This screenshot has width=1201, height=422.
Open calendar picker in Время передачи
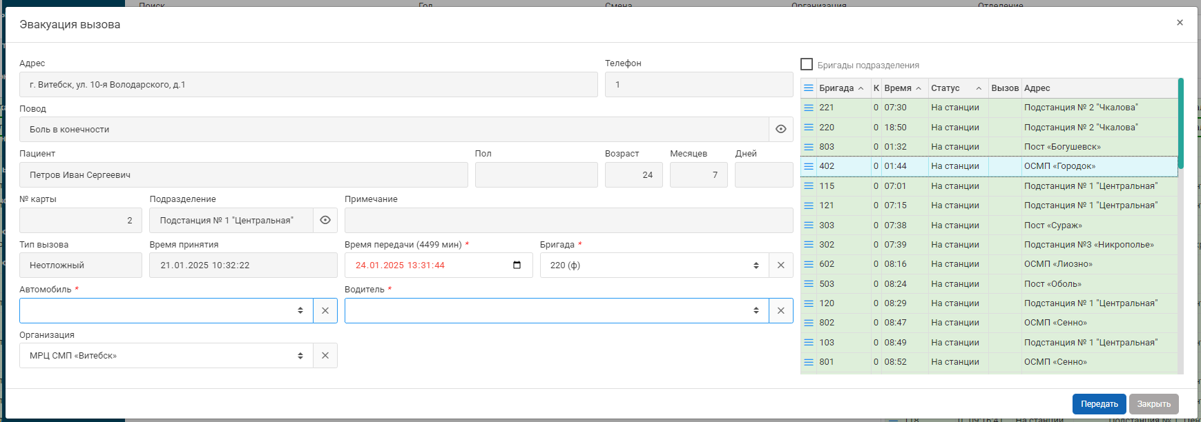517,265
